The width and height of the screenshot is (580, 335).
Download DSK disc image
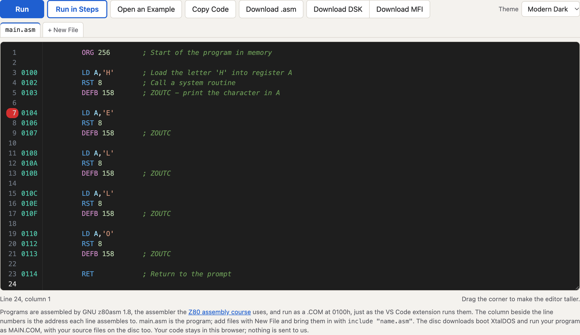pyautogui.click(x=338, y=9)
